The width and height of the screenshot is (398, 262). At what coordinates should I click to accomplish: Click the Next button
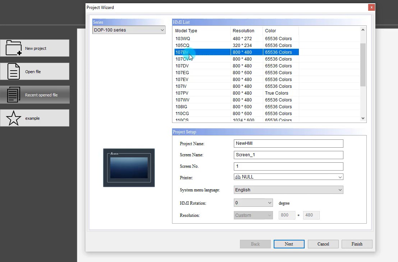point(289,244)
